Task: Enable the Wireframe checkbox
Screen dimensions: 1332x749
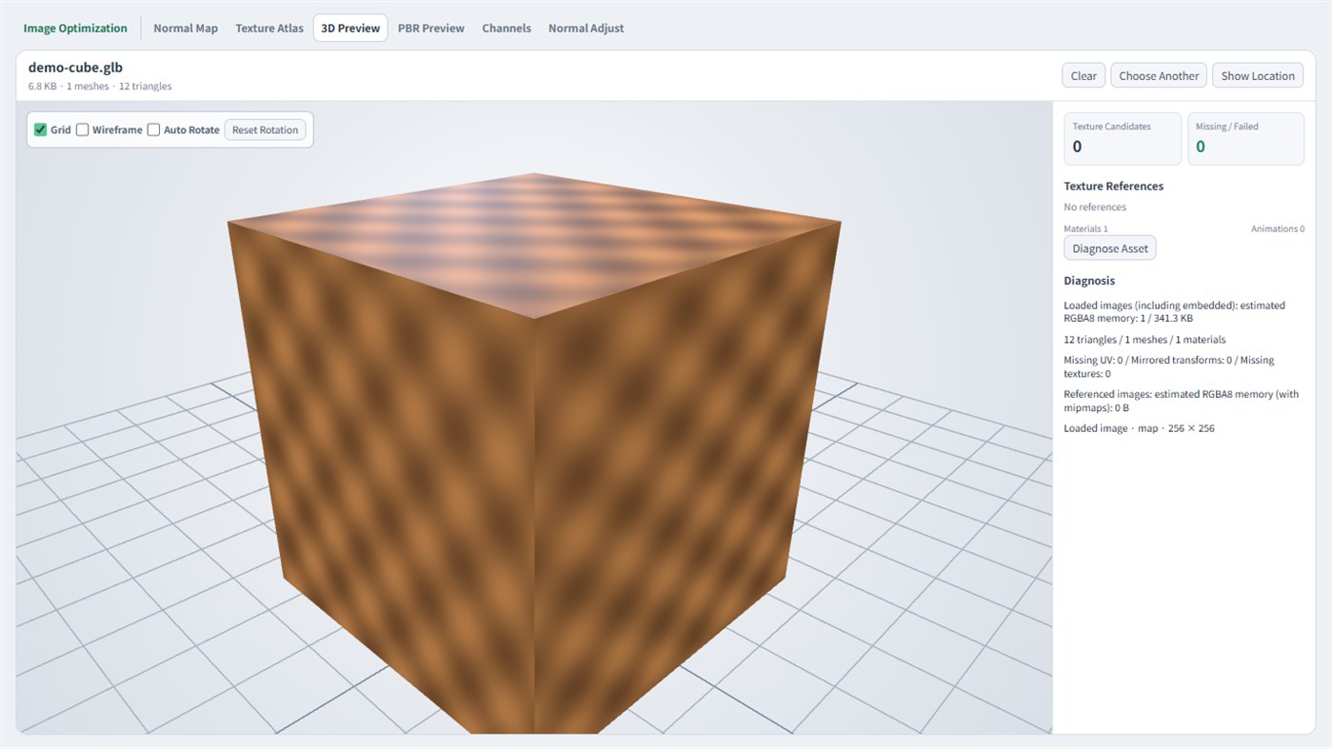Action: pyautogui.click(x=83, y=130)
